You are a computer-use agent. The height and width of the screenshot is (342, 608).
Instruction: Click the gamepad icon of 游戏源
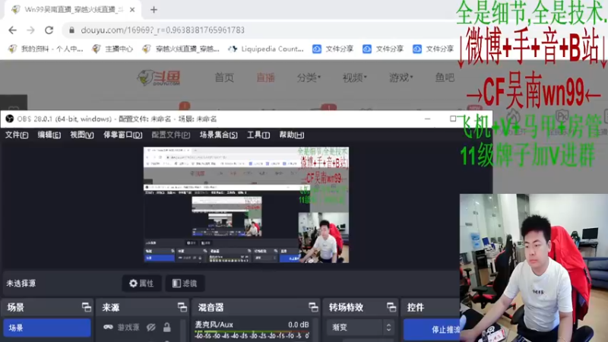tap(108, 328)
